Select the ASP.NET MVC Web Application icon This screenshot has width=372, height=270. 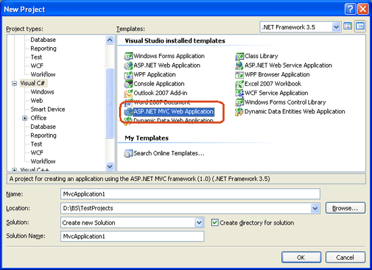[x=129, y=111]
